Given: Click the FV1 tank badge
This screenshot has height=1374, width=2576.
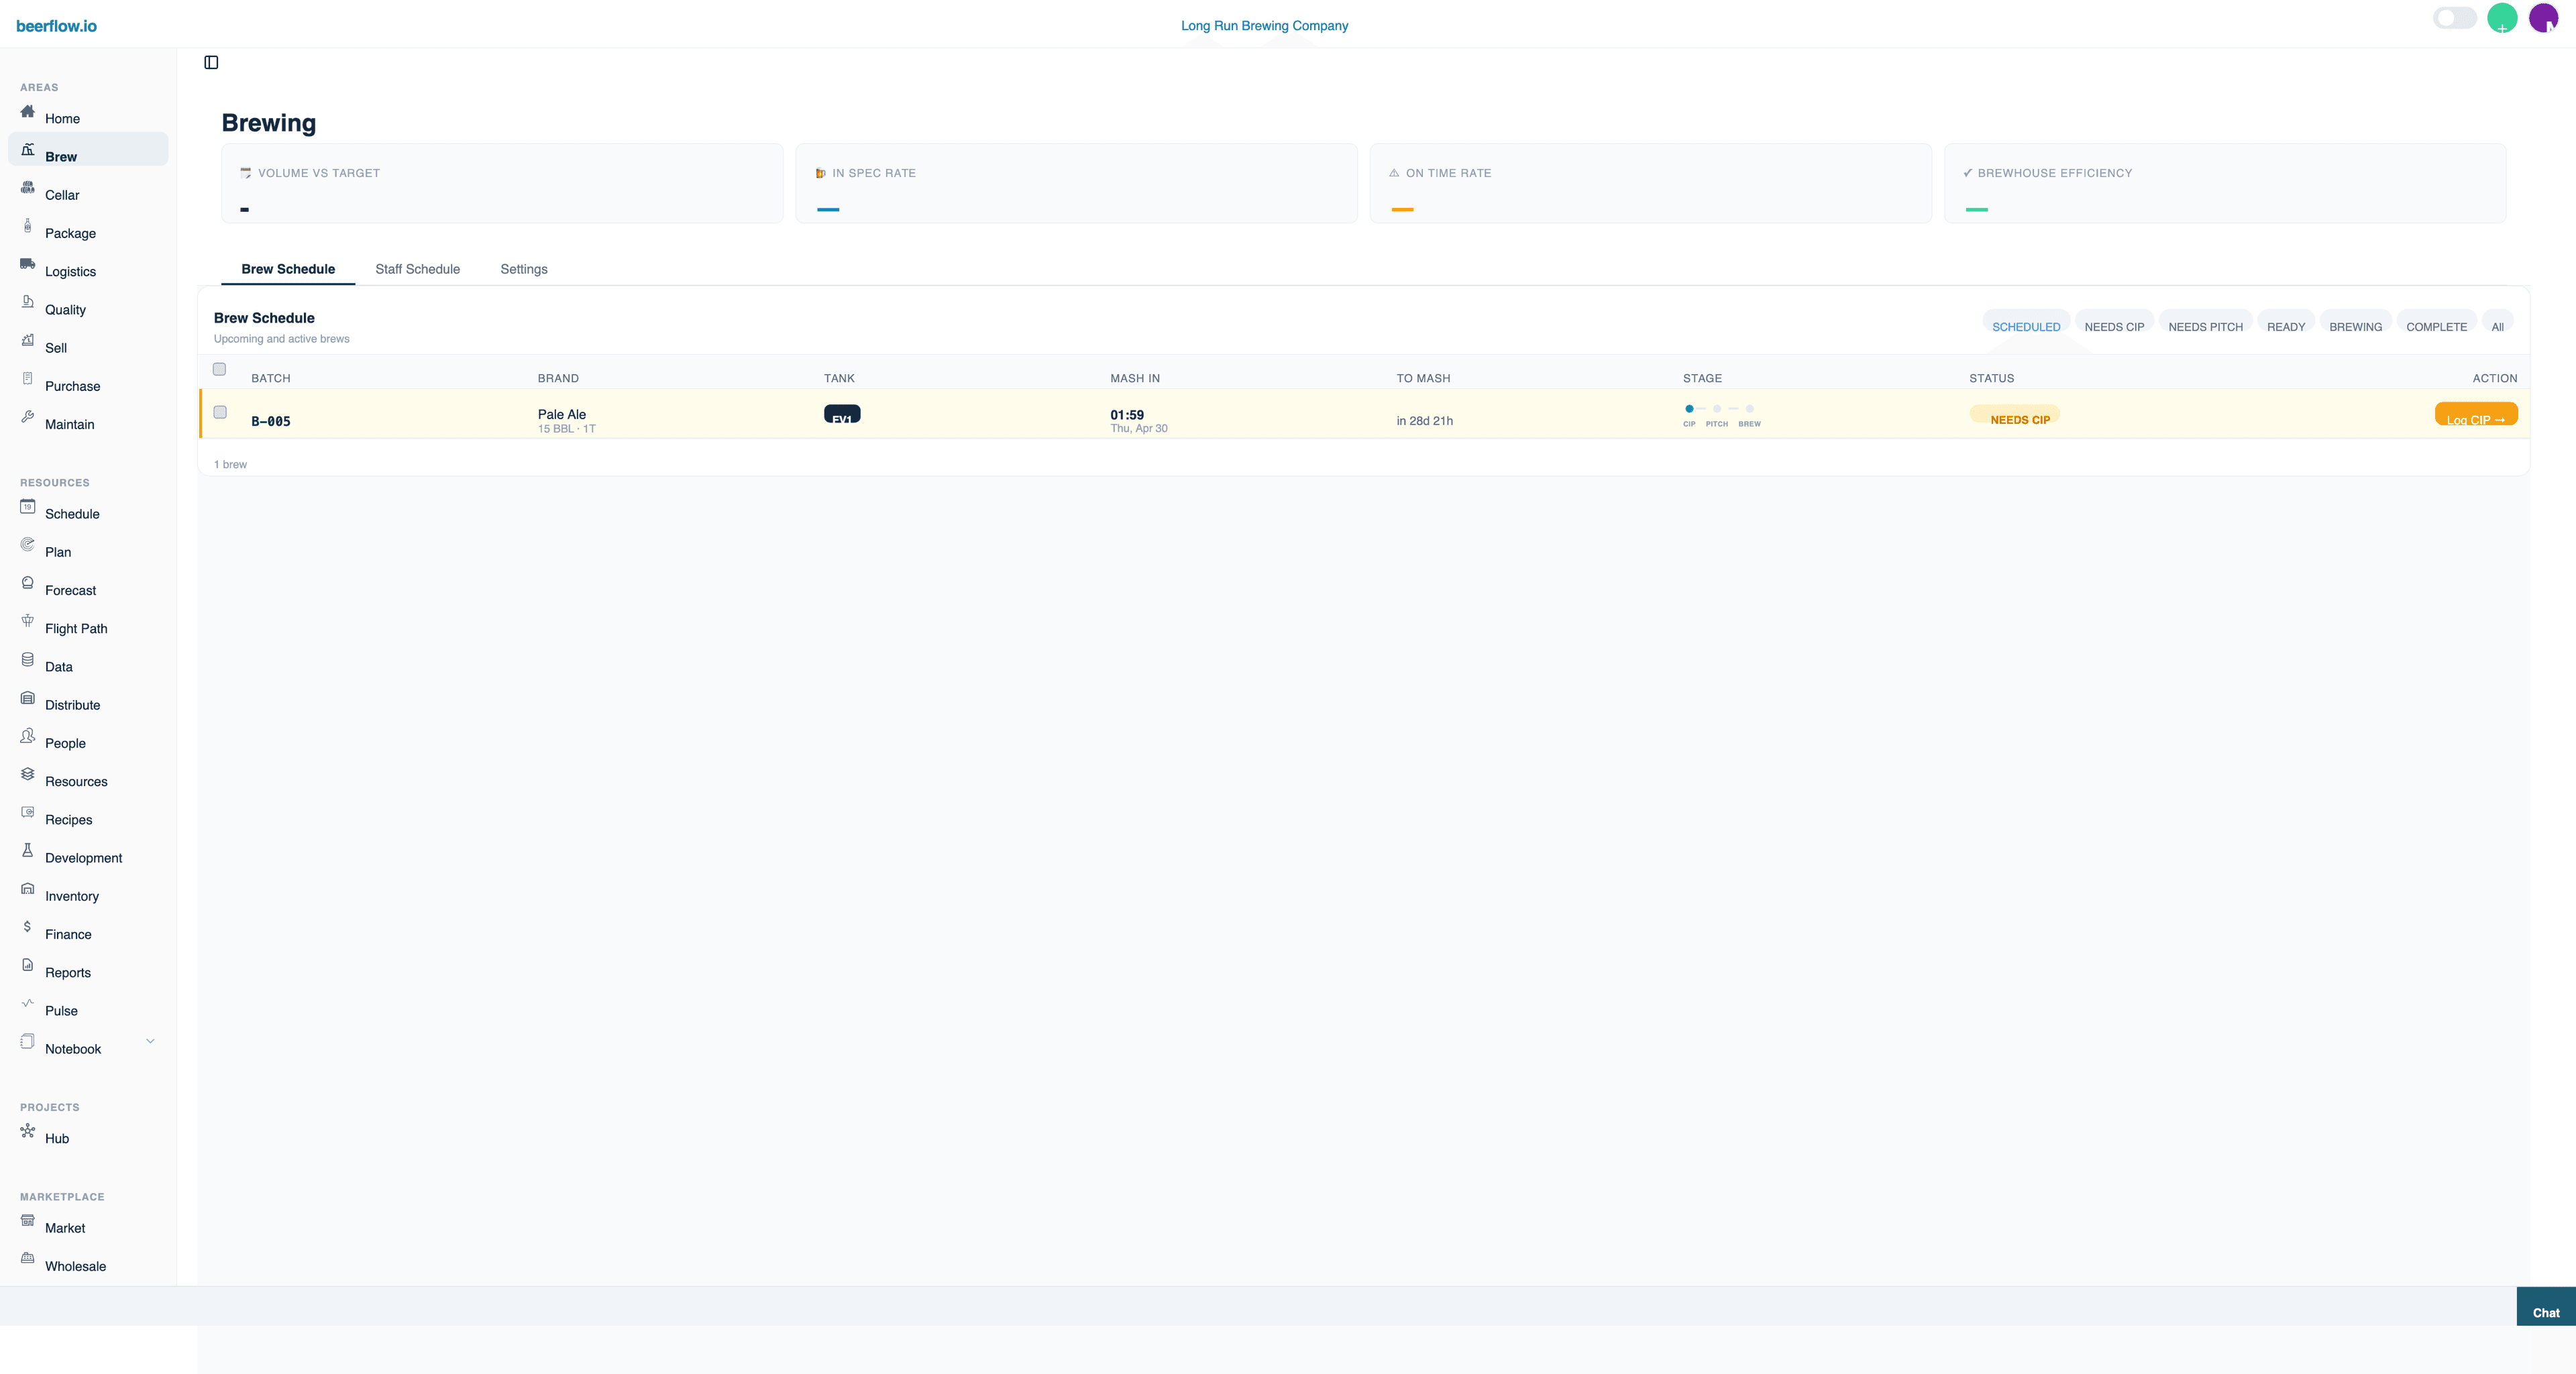Looking at the screenshot, I should (x=842, y=414).
